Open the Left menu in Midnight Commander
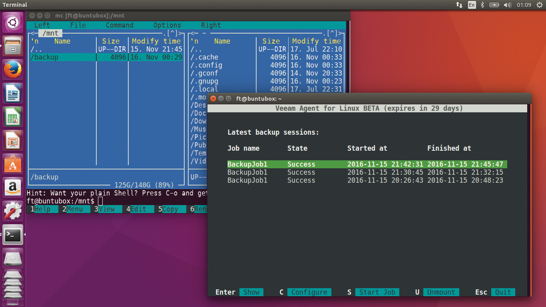Screen dimensions: 546x307 42,25
